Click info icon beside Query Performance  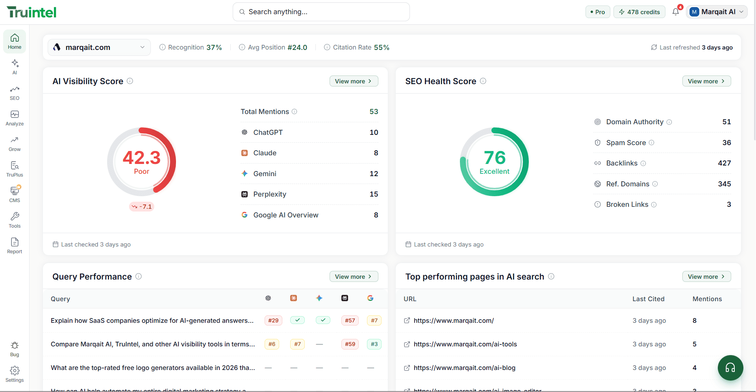[139, 276]
